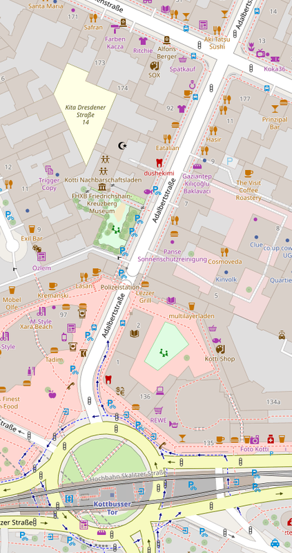
Task: Click the house number '173'
Action: coord(100,63)
